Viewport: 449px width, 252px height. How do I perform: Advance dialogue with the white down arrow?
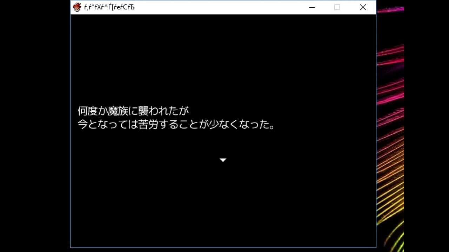pos(223,160)
